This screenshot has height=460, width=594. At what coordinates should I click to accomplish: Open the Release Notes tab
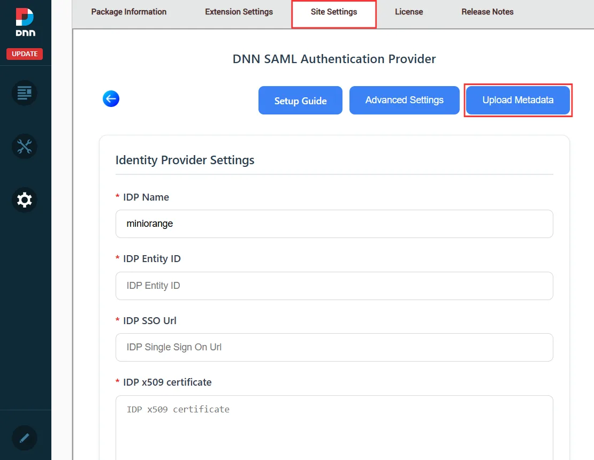tap(487, 12)
